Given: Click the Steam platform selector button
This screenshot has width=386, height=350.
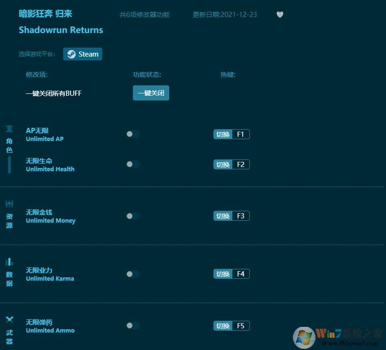Looking at the screenshot, I should point(82,54).
